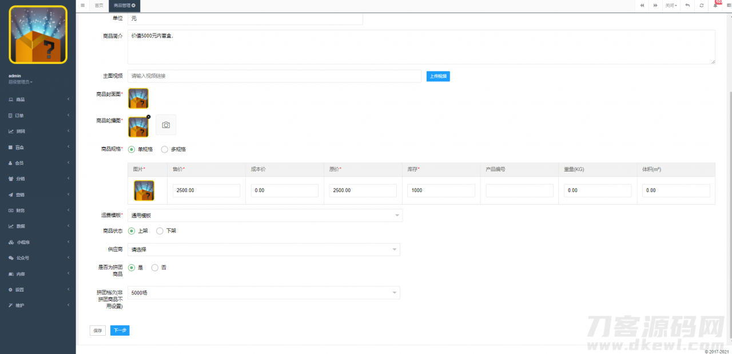Open the 拼团档次 dropdown showing 5000场

point(264,293)
